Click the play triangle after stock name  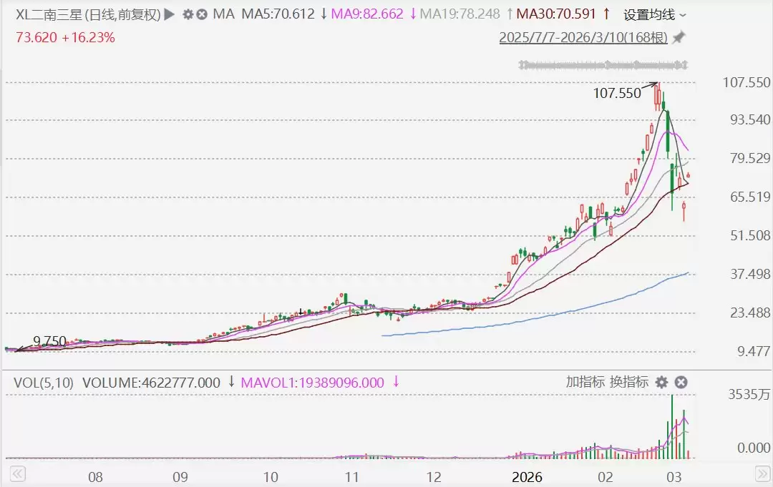point(169,14)
